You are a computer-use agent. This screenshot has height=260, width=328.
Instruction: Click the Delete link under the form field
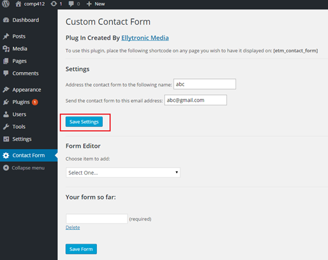pos(73,227)
